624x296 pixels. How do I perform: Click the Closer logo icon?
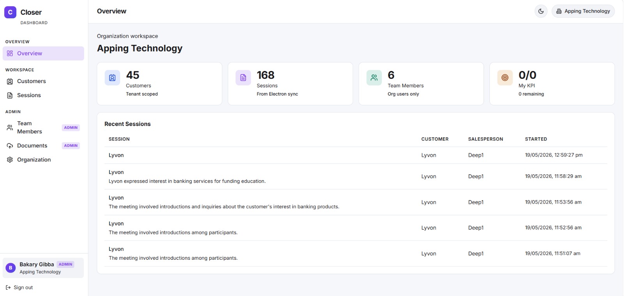click(x=10, y=12)
